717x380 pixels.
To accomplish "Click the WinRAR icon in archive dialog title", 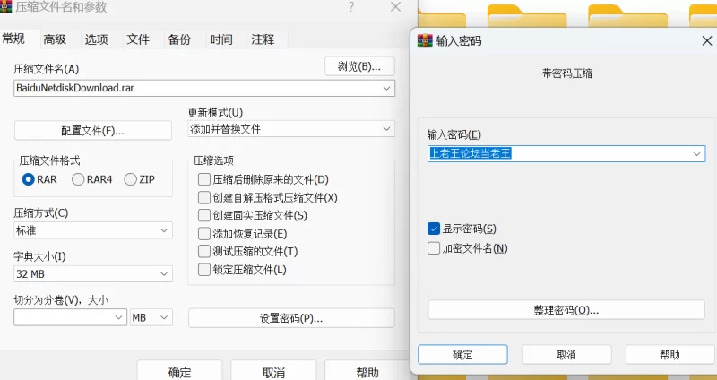I will pos(5,7).
